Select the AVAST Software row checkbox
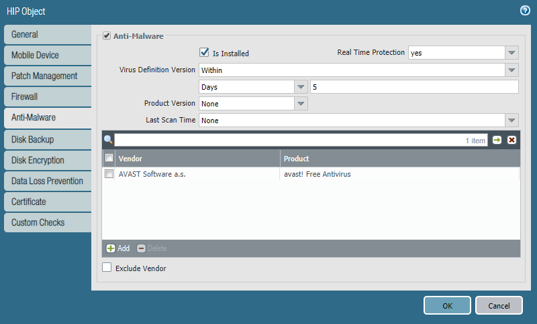The height and width of the screenshot is (324, 537). pyautogui.click(x=109, y=174)
